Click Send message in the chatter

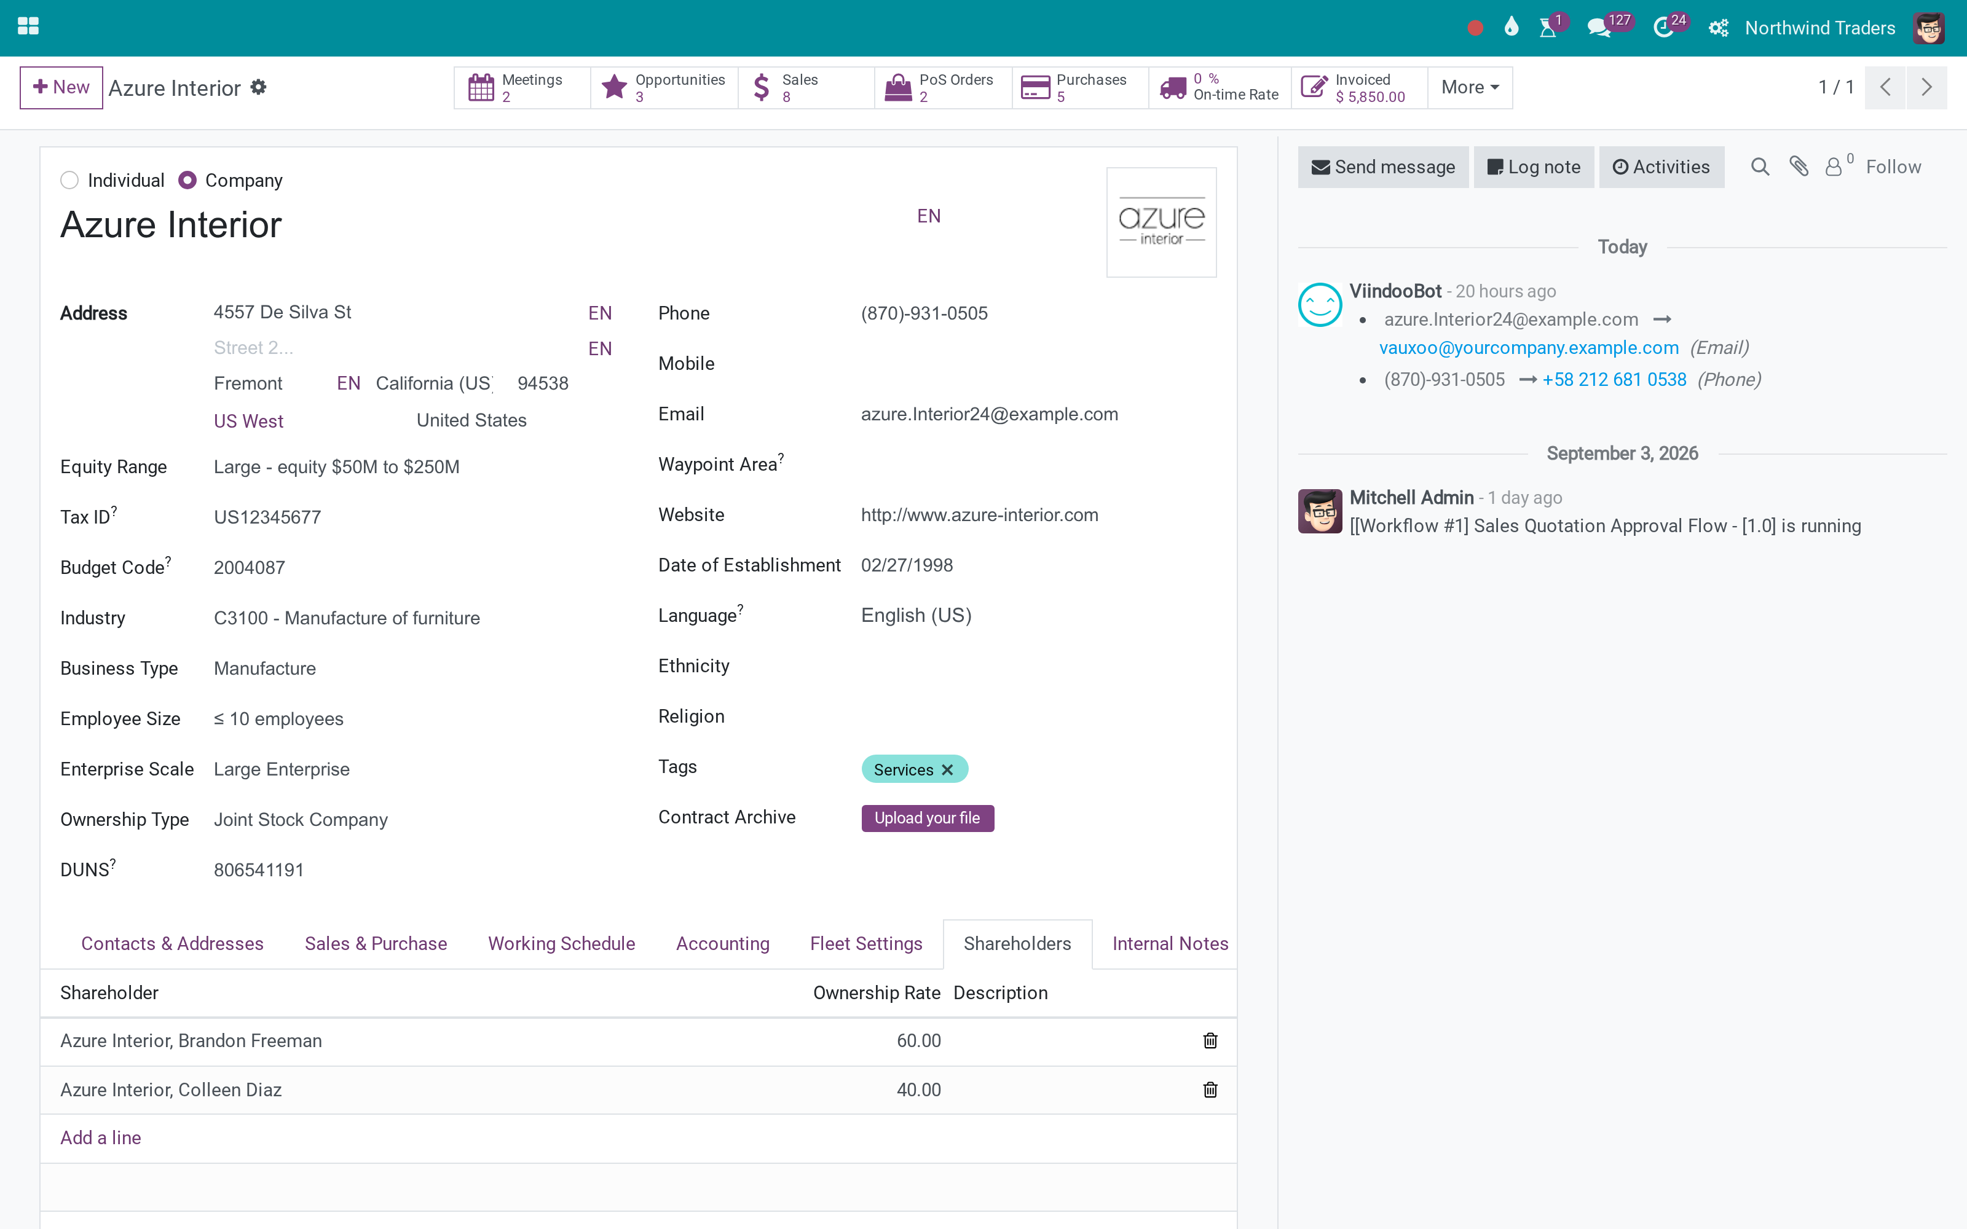click(1384, 167)
